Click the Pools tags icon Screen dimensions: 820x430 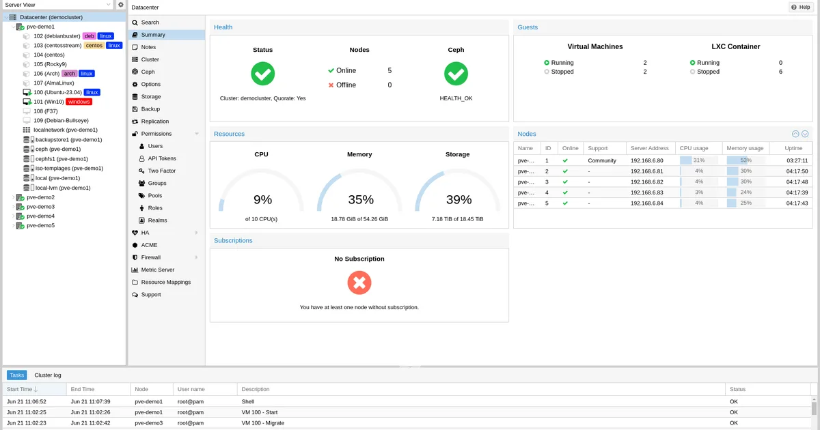pyautogui.click(x=142, y=196)
